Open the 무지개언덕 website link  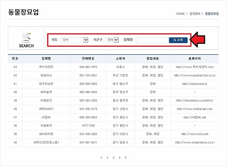(x=195, y=67)
